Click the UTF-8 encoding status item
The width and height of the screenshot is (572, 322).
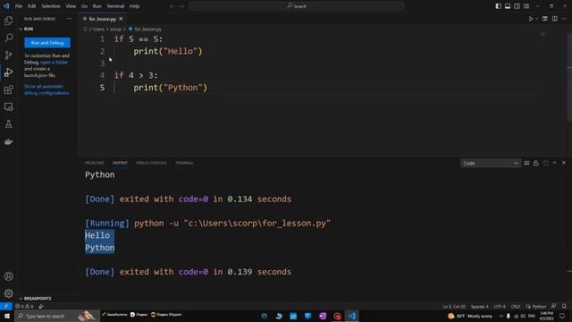[500, 306]
